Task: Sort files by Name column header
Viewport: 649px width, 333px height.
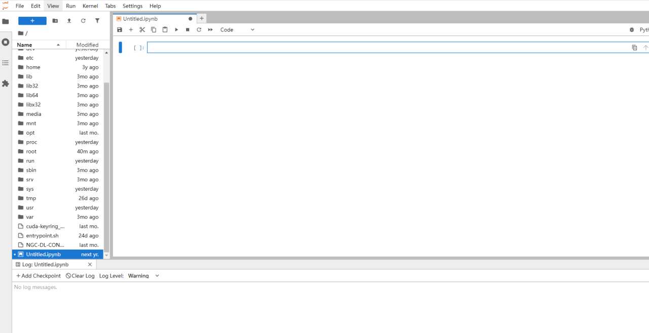Action: [x=39, y=45]
